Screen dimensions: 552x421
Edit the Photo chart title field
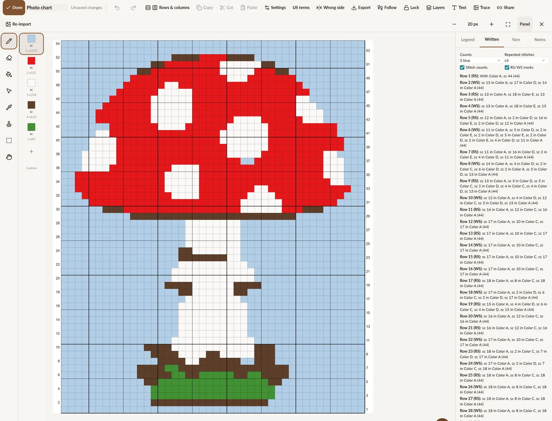coord(46,7)
